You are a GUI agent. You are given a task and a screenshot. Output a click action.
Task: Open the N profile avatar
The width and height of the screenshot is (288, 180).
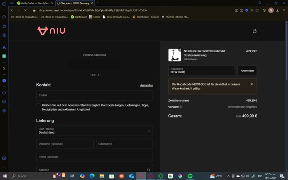[x=271, y=10]
